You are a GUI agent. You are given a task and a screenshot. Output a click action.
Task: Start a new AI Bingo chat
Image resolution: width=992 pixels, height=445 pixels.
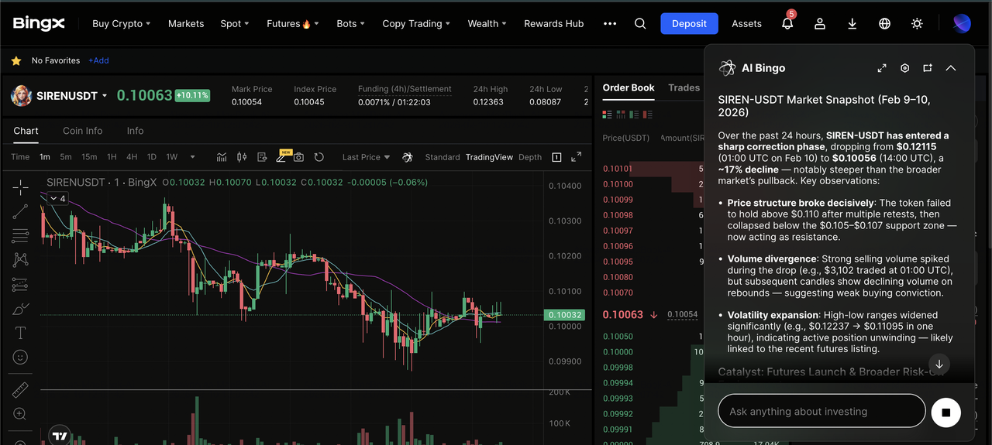pyautogui.click(x=928, y=68)
